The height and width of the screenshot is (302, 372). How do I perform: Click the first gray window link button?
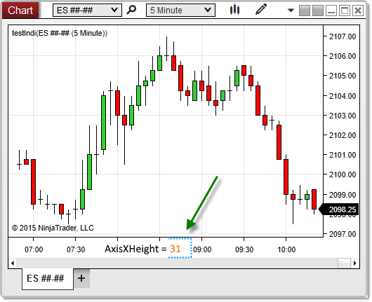305,11
